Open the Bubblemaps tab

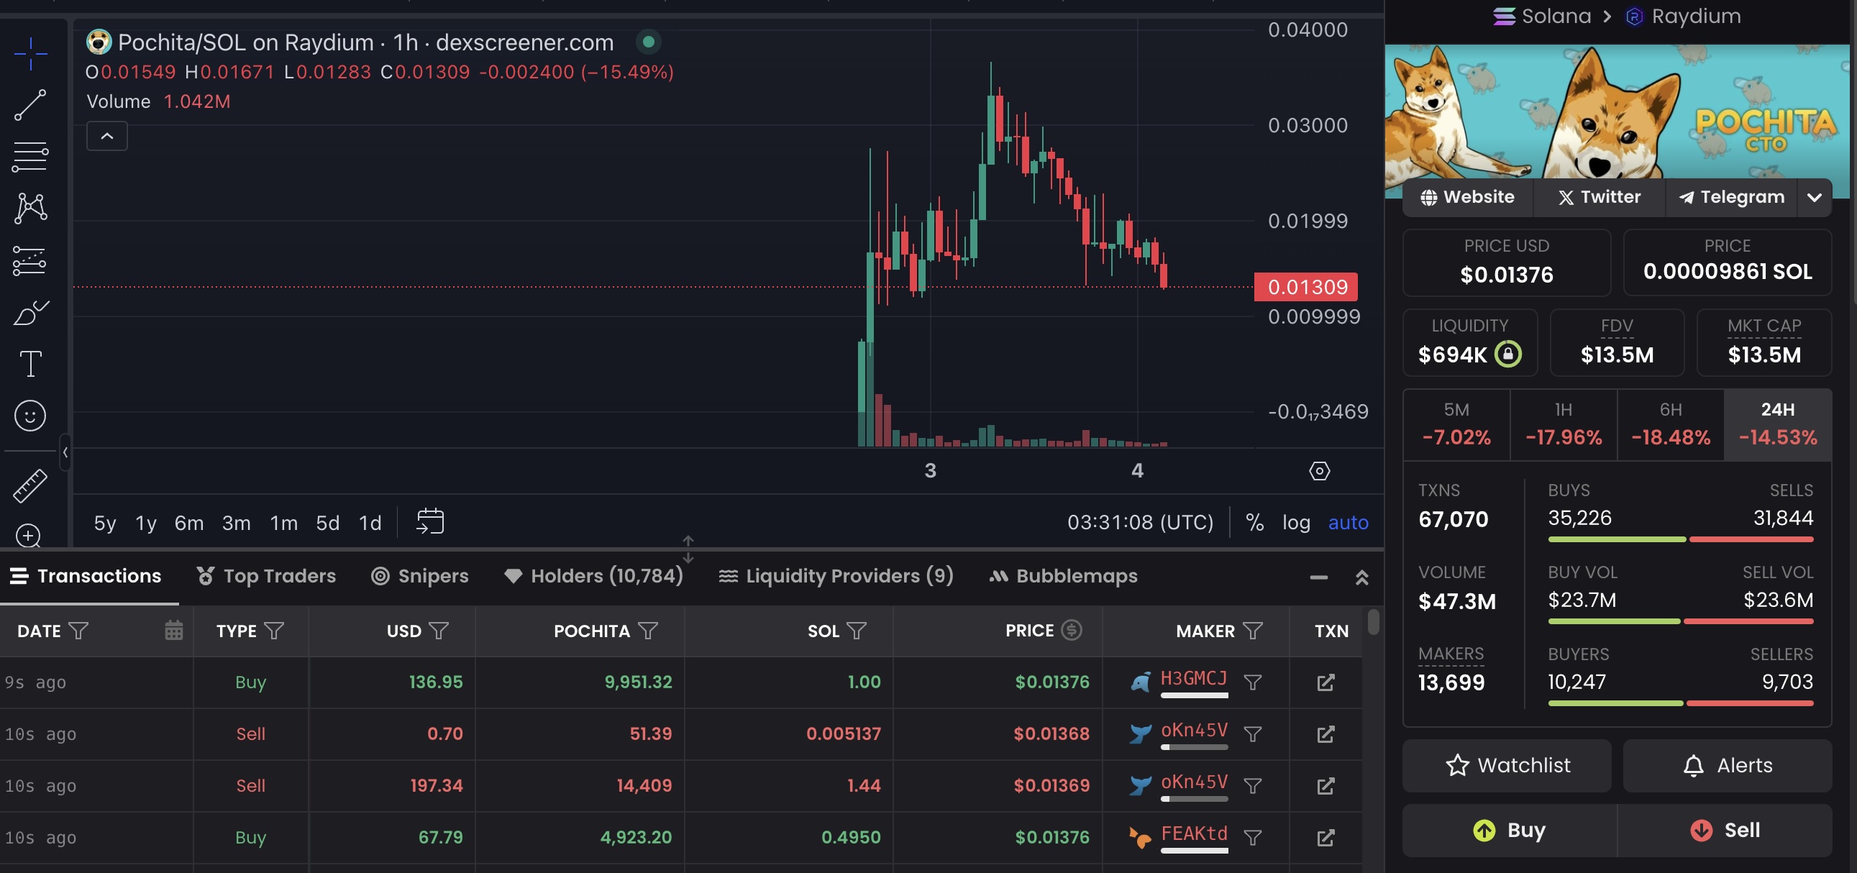point(1063,575)
